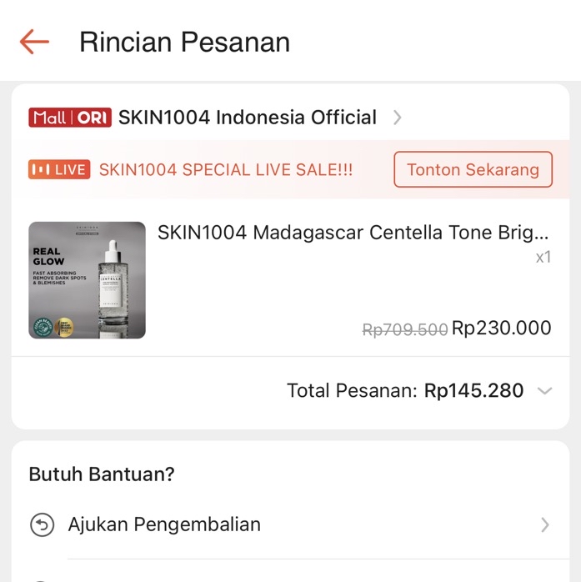Screen dimensions: 581x582
Task: Click the orange LIVE badge icon
Action: click(58, 170)
